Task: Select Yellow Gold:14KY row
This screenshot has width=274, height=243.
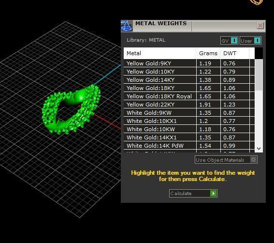Action: click(x=189, y=80)
